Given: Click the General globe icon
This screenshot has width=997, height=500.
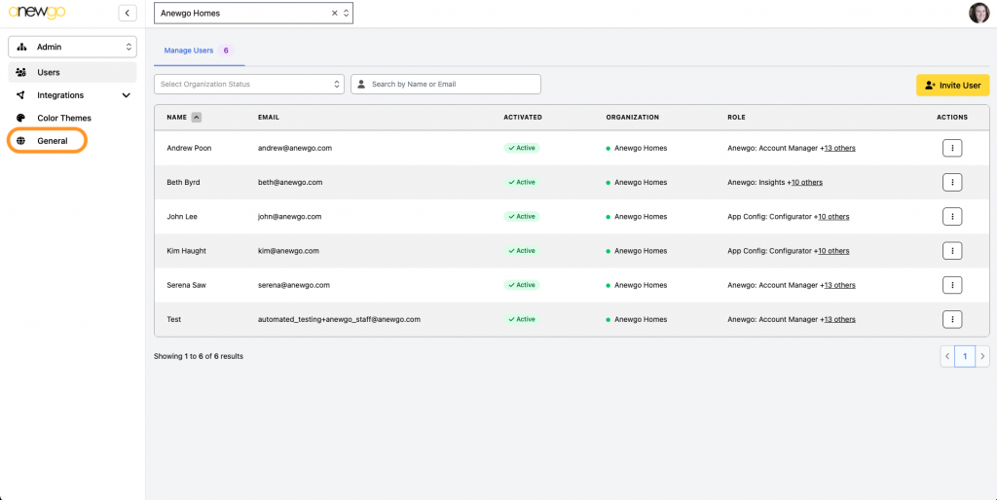Looking at the screenshot, I should 21,141.
